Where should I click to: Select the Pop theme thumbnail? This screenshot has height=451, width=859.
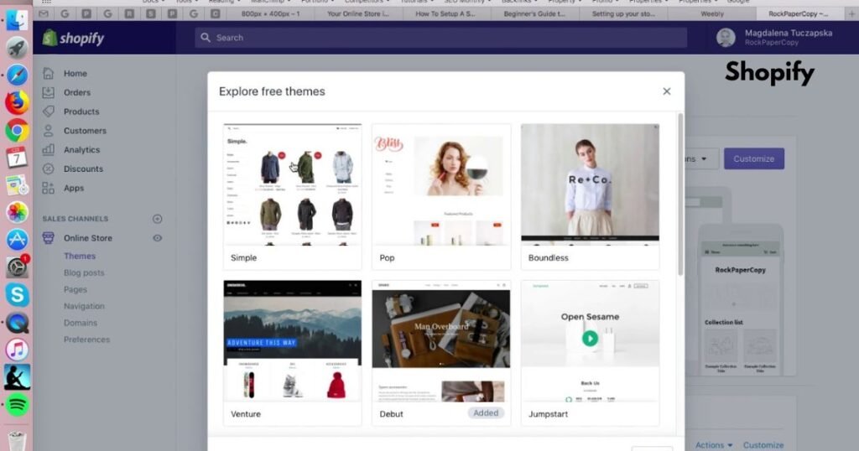[441, 184]
